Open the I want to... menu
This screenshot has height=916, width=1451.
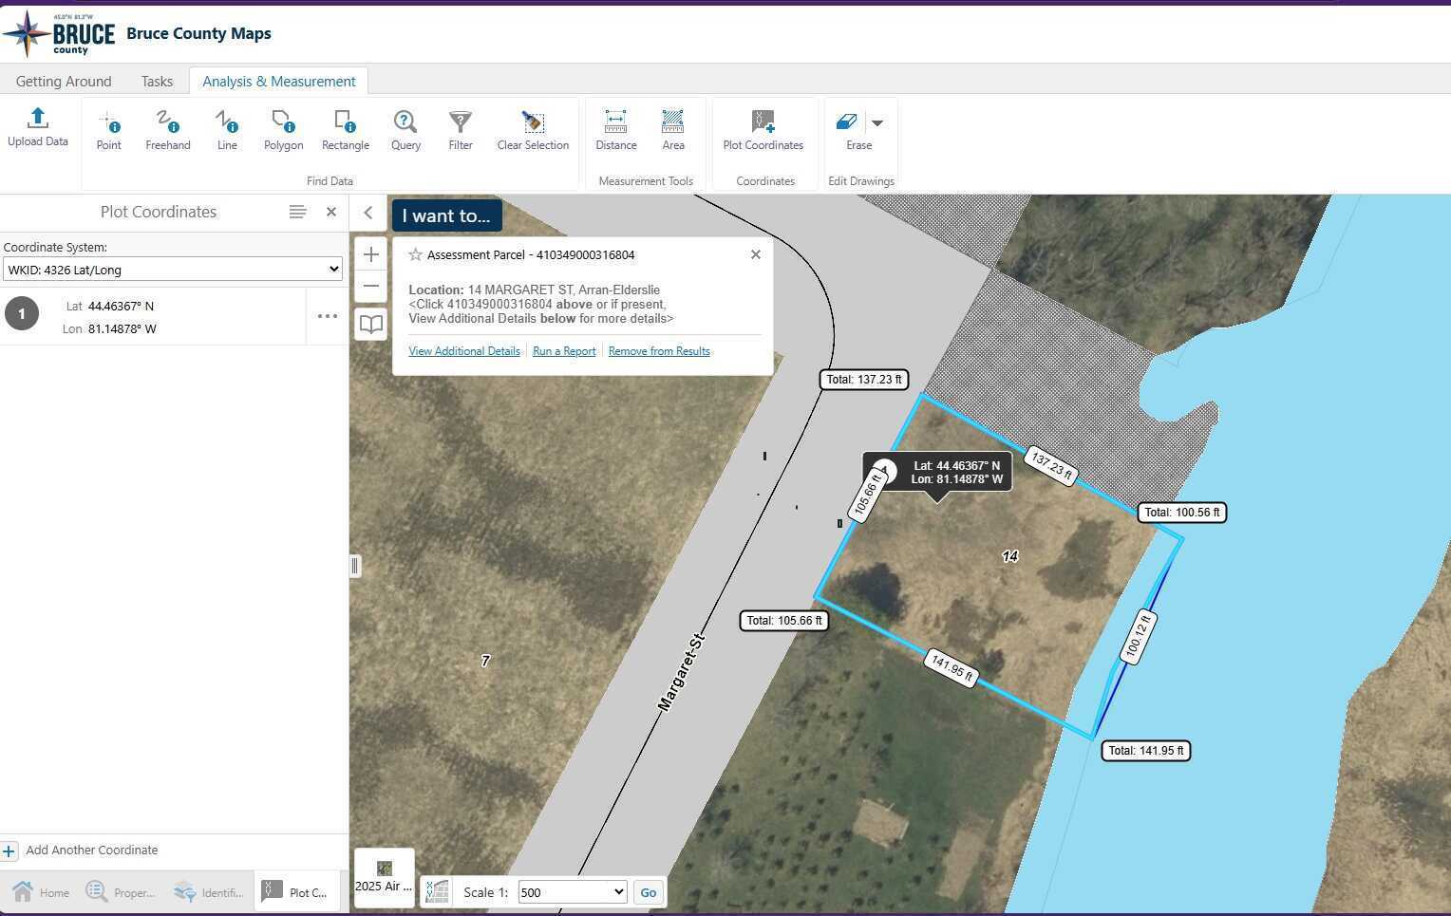[446, 215]
